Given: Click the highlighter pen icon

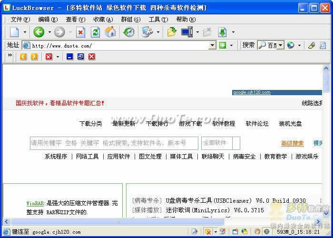Looking at the screenshot, I should (312, 45).
